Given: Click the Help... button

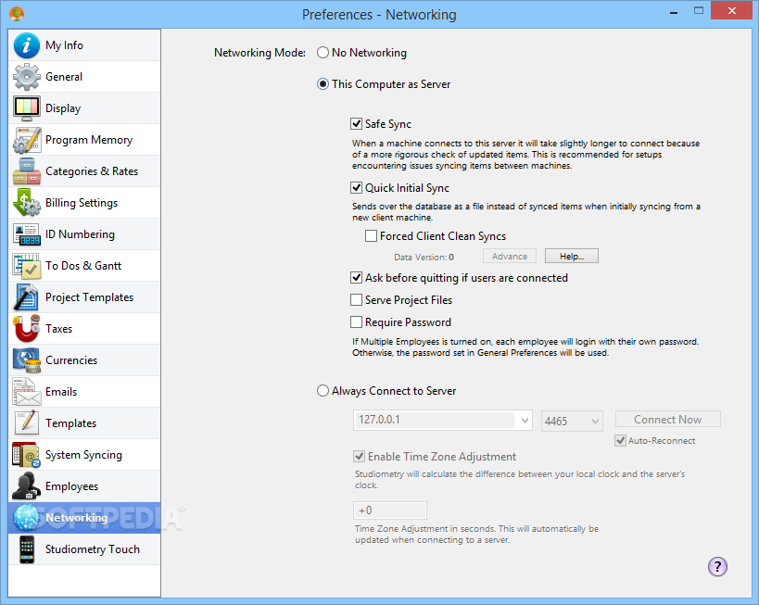Looking at the screenshot, I should 572,256.
